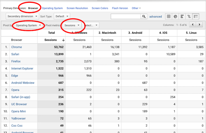Open the Edge browser link
This screenshot has height=133, width=206.
point(15,76)
